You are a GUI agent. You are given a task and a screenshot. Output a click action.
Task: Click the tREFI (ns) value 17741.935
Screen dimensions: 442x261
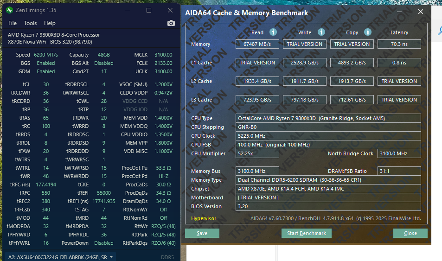[104, 201]
